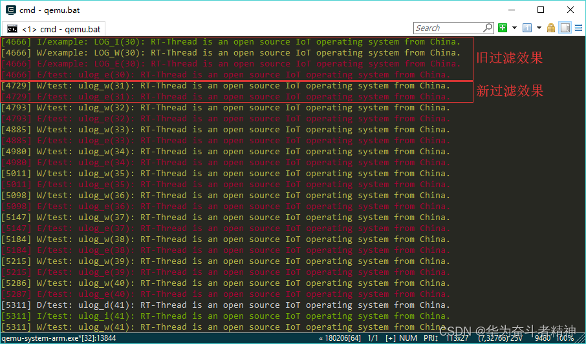Screen dimensions: 586x344
Task: Open a new console with green plus
Action: [x=503, y=28]
